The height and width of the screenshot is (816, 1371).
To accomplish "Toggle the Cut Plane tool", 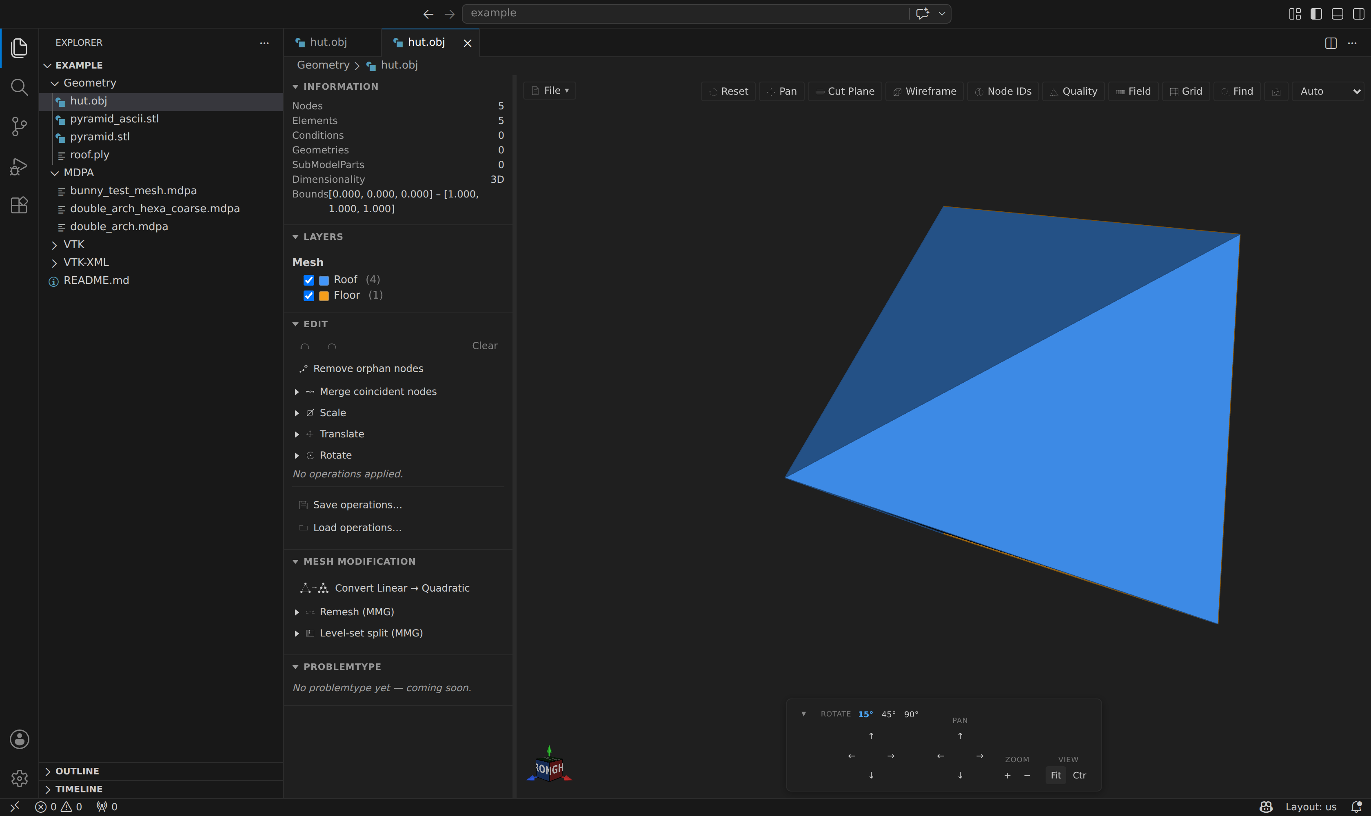I will [x=845, y=91].
